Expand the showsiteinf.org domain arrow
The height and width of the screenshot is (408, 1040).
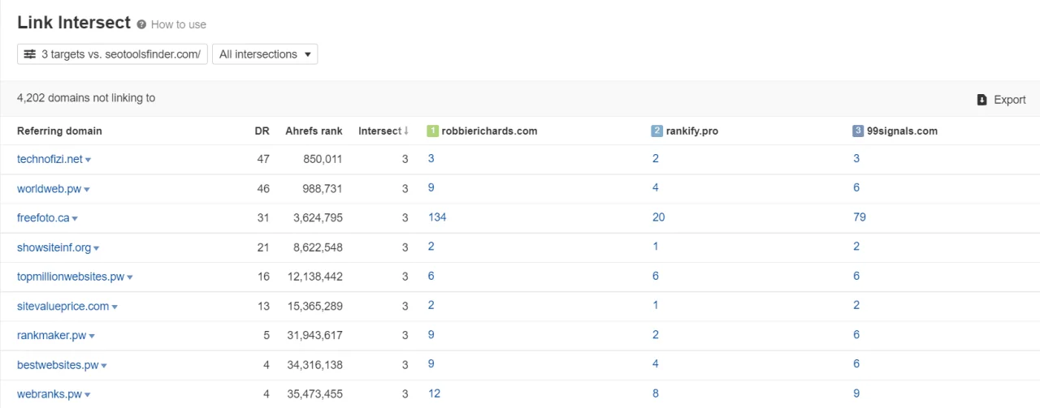tap(96, 248)
